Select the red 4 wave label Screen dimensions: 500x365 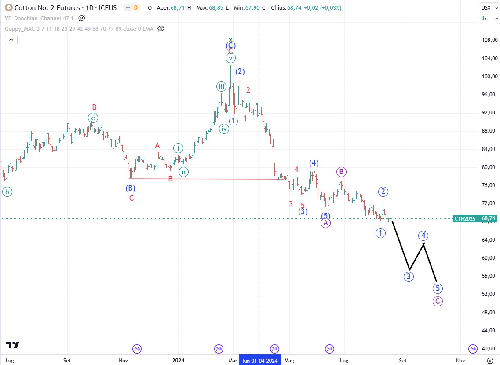tap(296, 170)
